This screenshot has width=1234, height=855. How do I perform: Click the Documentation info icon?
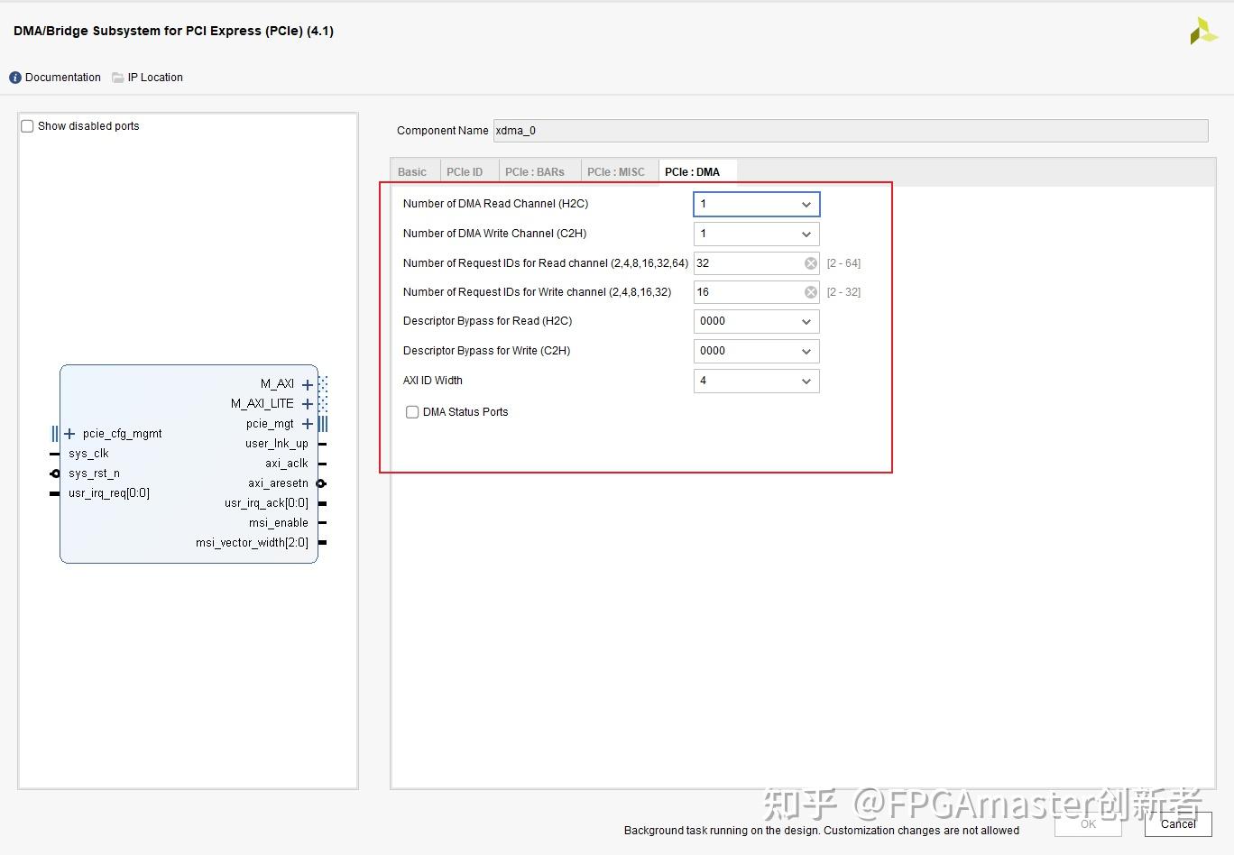click(x=14, y=77)
